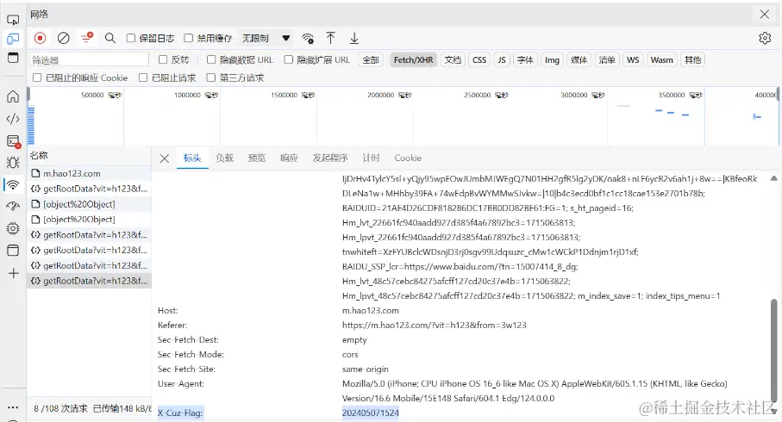Check 隐藏数据 URL checkbox

211,59
